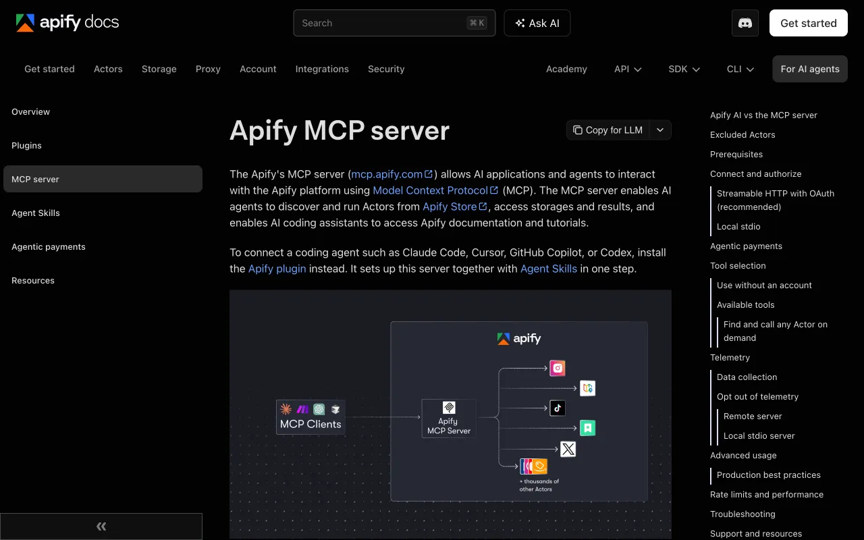Jump to Tool selection section
Screen dimensions: 864x540
(x=738, y=266)
